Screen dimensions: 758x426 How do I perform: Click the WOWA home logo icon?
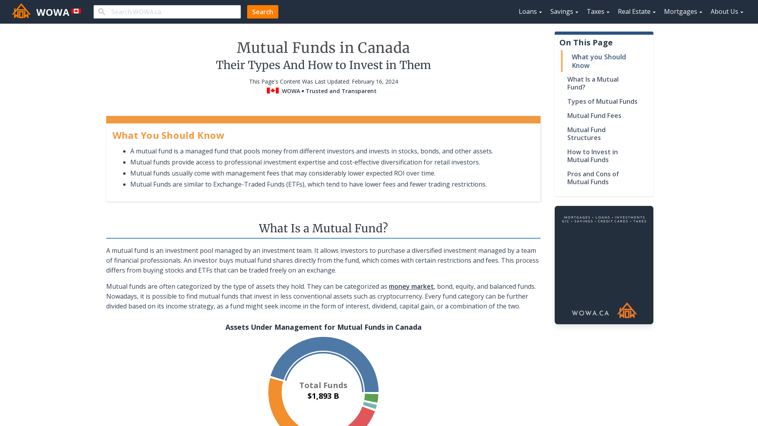pos(21,11)
